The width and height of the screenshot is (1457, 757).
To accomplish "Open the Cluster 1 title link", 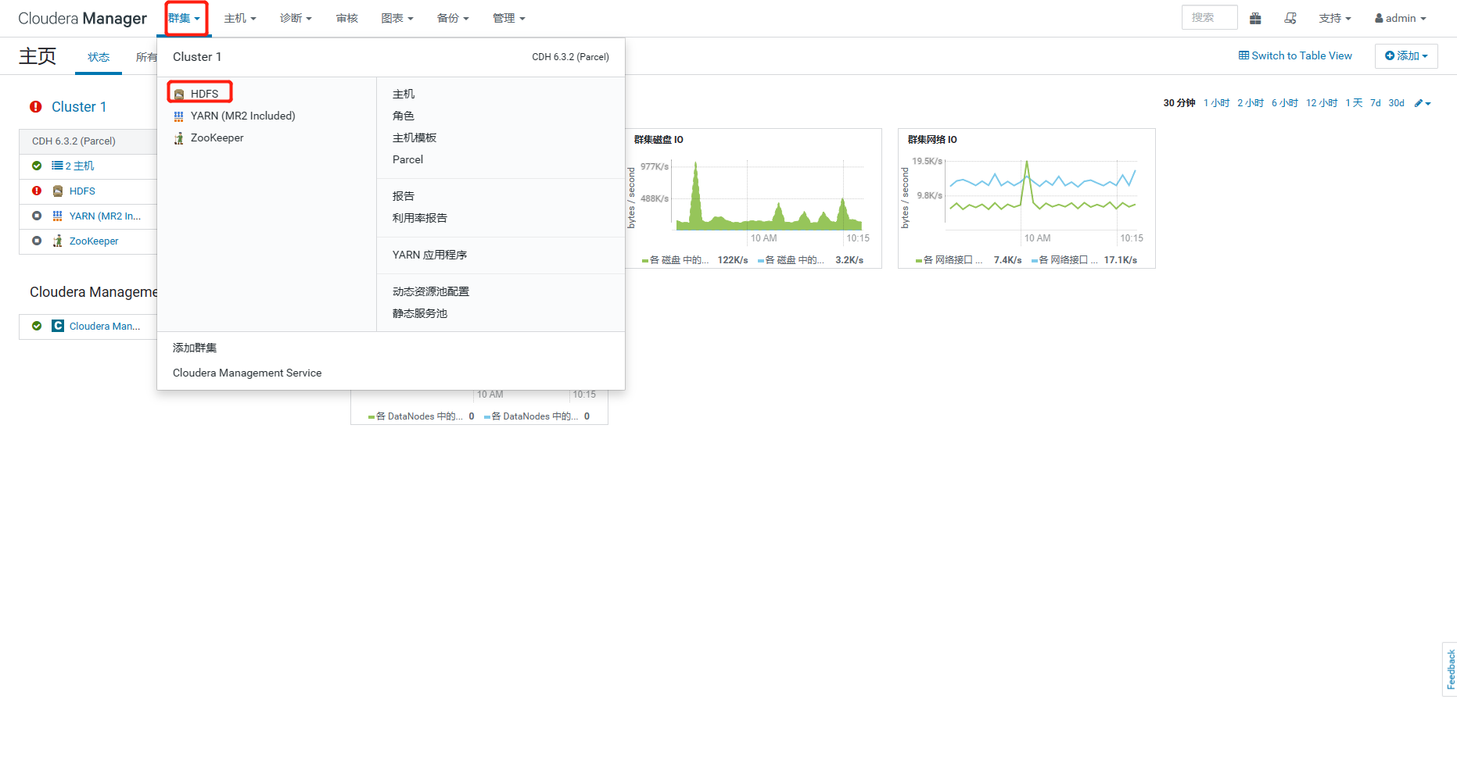I will (x=79, y=107).
